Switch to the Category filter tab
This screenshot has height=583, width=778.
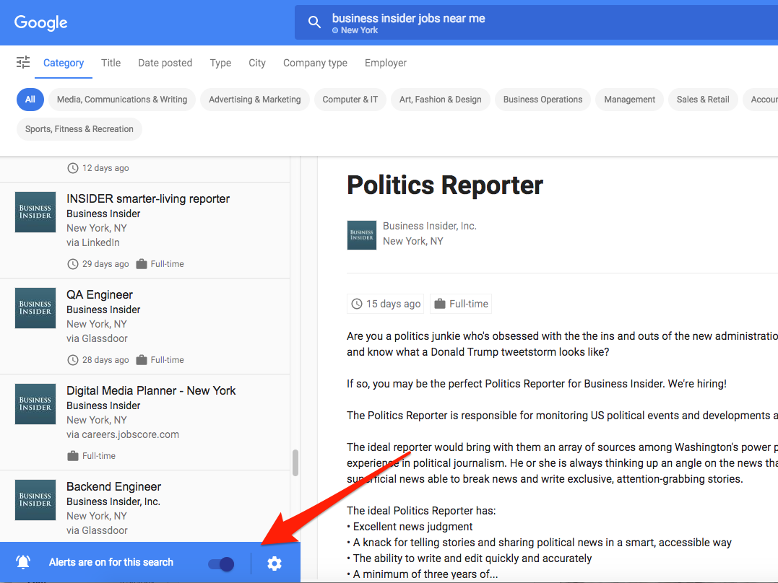point(64,63)
